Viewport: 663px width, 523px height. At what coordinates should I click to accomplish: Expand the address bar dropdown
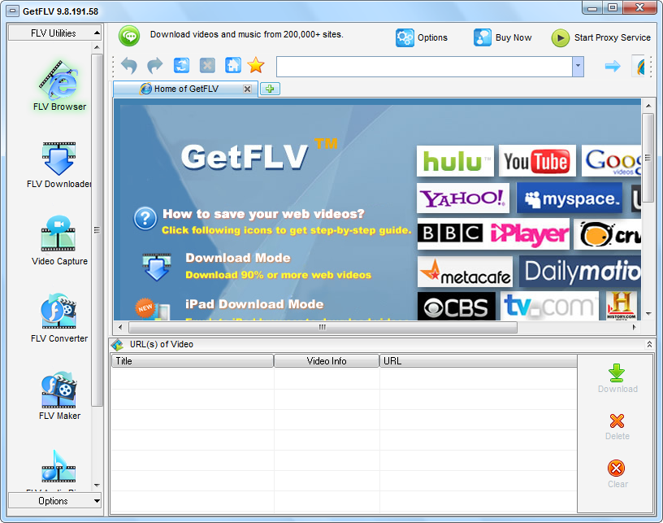578,67
